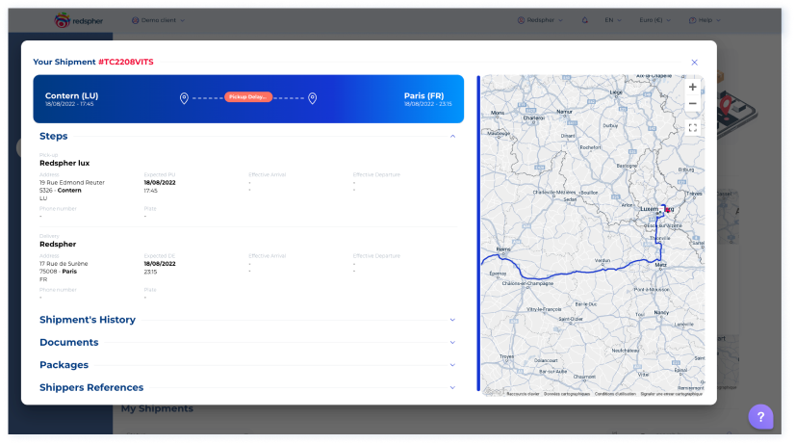The height and width of the screenshot is (444, 795).
Task: Click the 17 Rue de Surène address
Action: 64,264
